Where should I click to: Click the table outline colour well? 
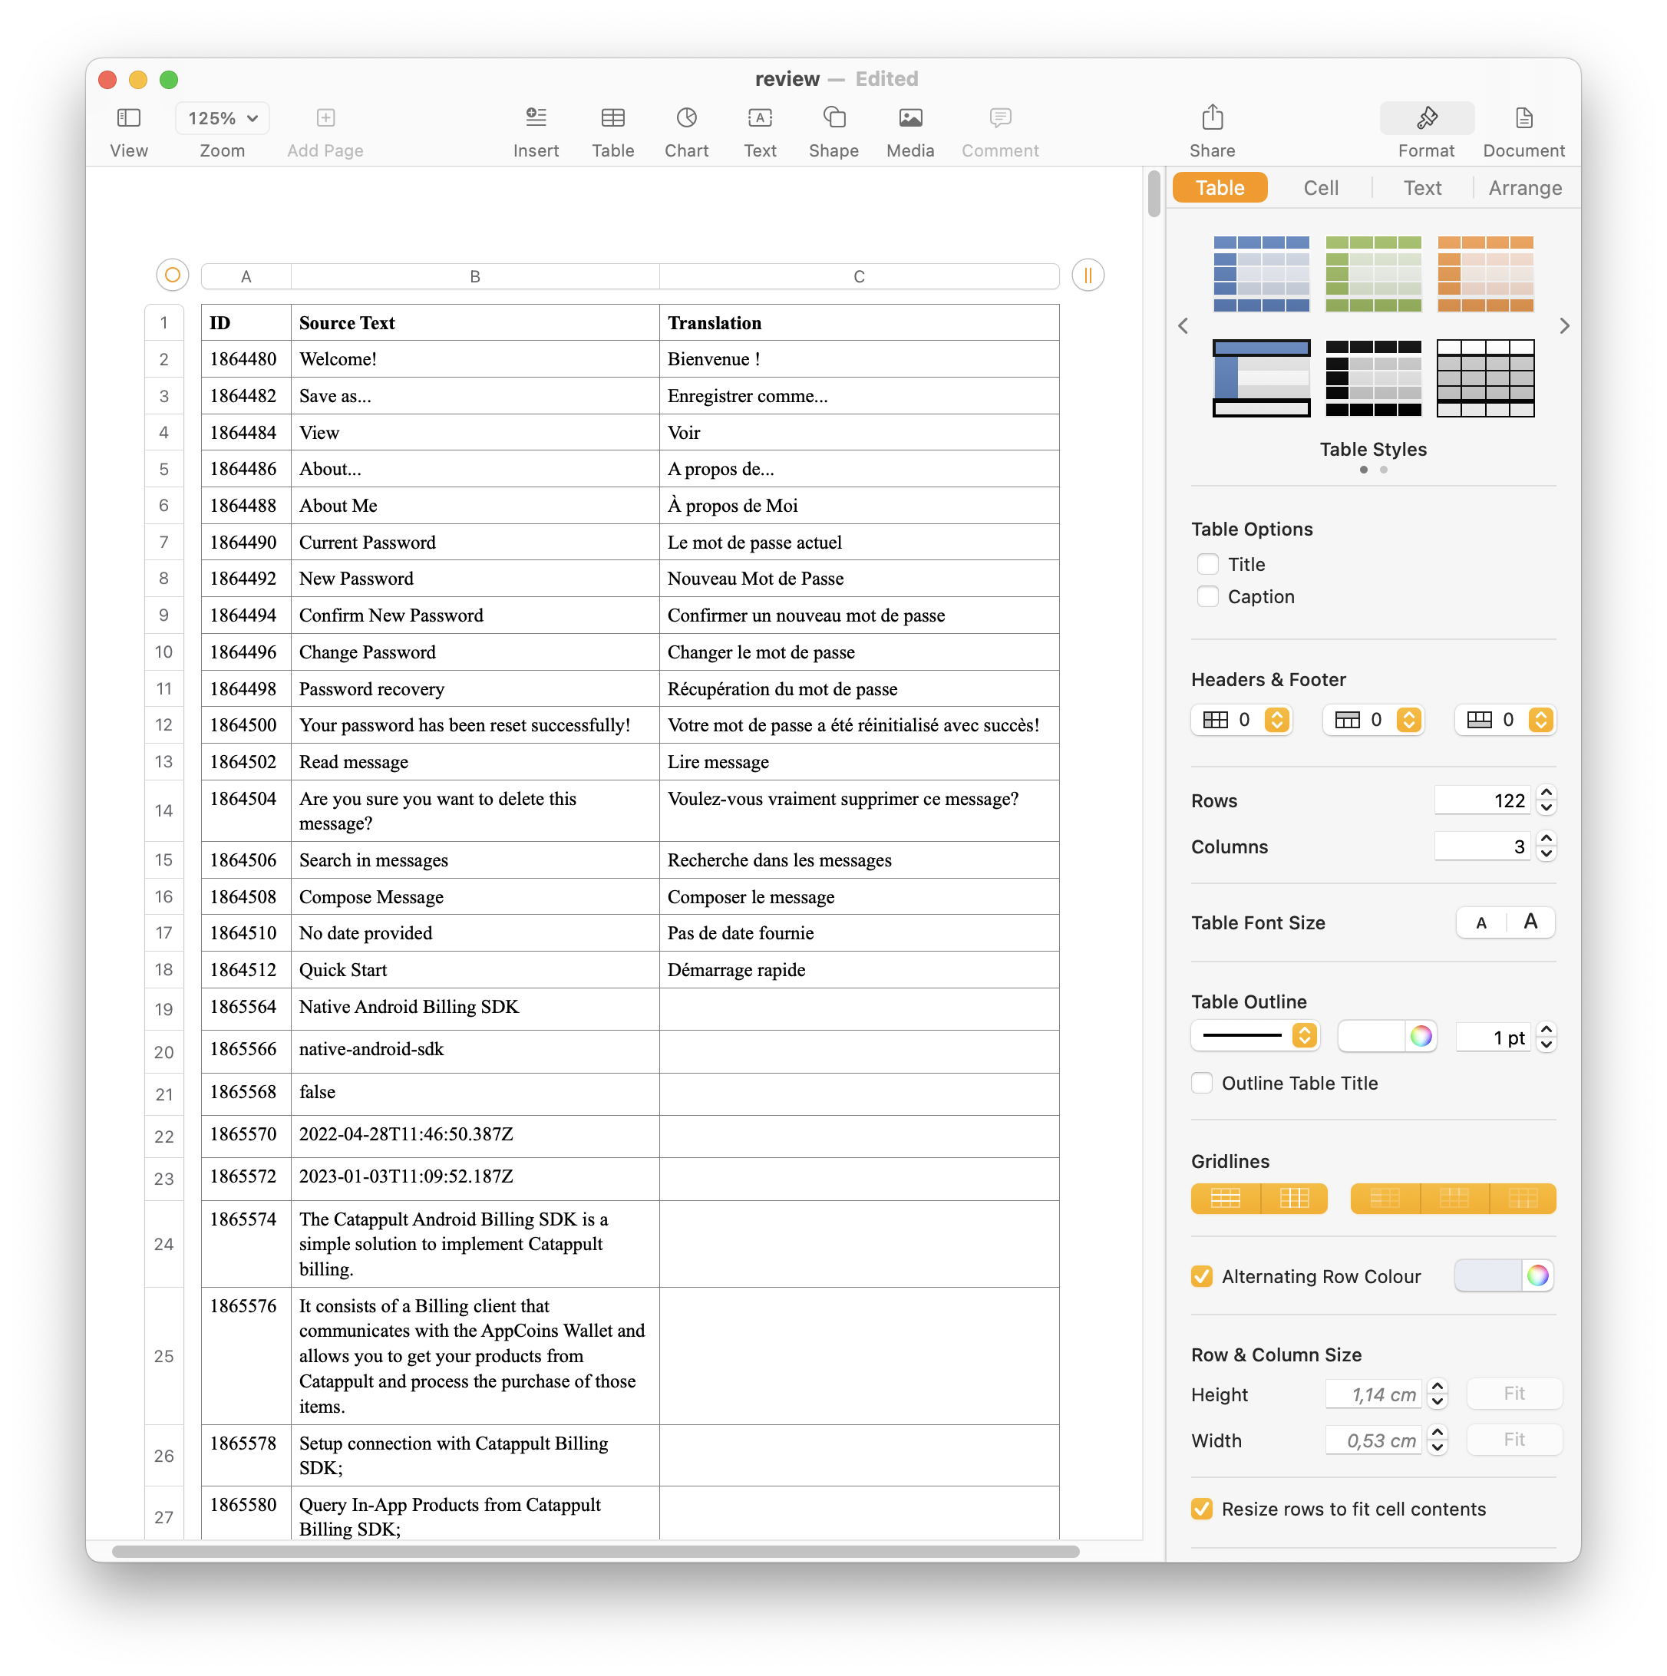coord(1371,1036)
